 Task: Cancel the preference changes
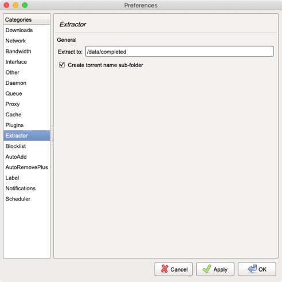tap(174, 269)
